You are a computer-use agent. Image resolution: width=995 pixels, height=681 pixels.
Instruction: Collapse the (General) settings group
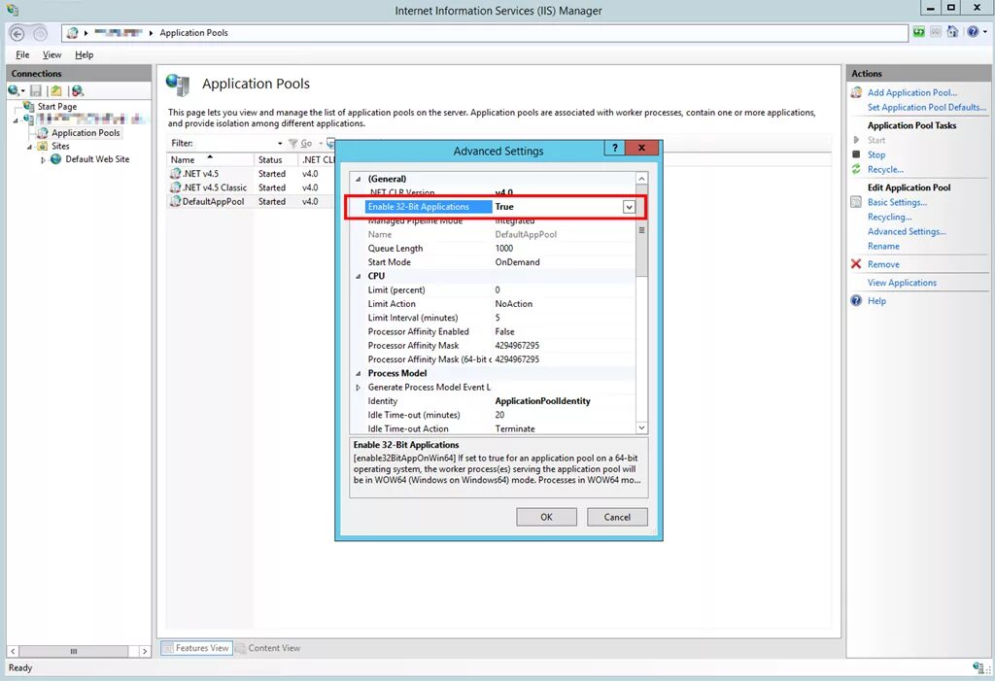[x=358, y=179]
